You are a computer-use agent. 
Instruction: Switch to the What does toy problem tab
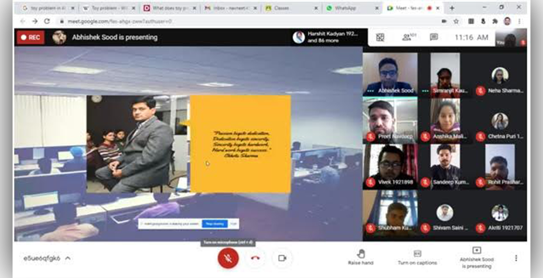170,8
